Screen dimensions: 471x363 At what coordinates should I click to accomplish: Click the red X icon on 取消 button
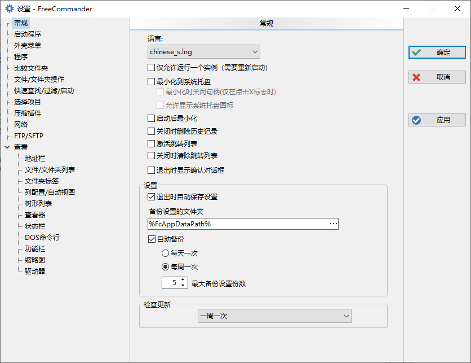pos(416,77)
